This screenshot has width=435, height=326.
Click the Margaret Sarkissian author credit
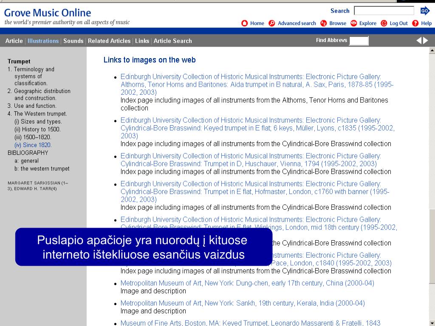coord(38,186)
